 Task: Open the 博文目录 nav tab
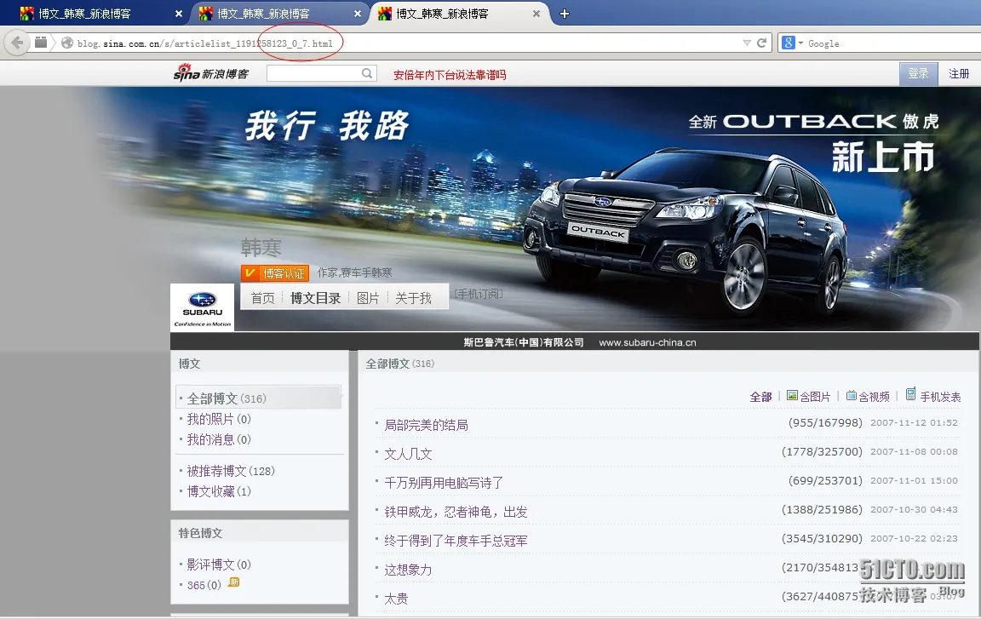point(315,298)
